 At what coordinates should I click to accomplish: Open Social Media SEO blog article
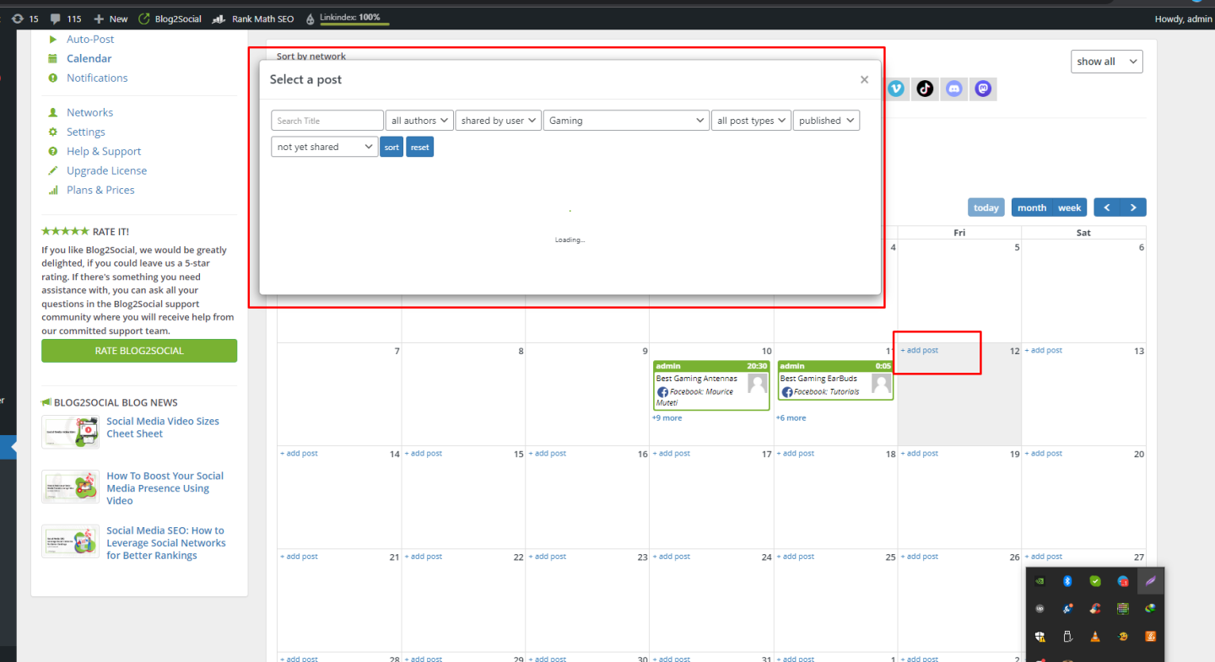tap(166, 543)
